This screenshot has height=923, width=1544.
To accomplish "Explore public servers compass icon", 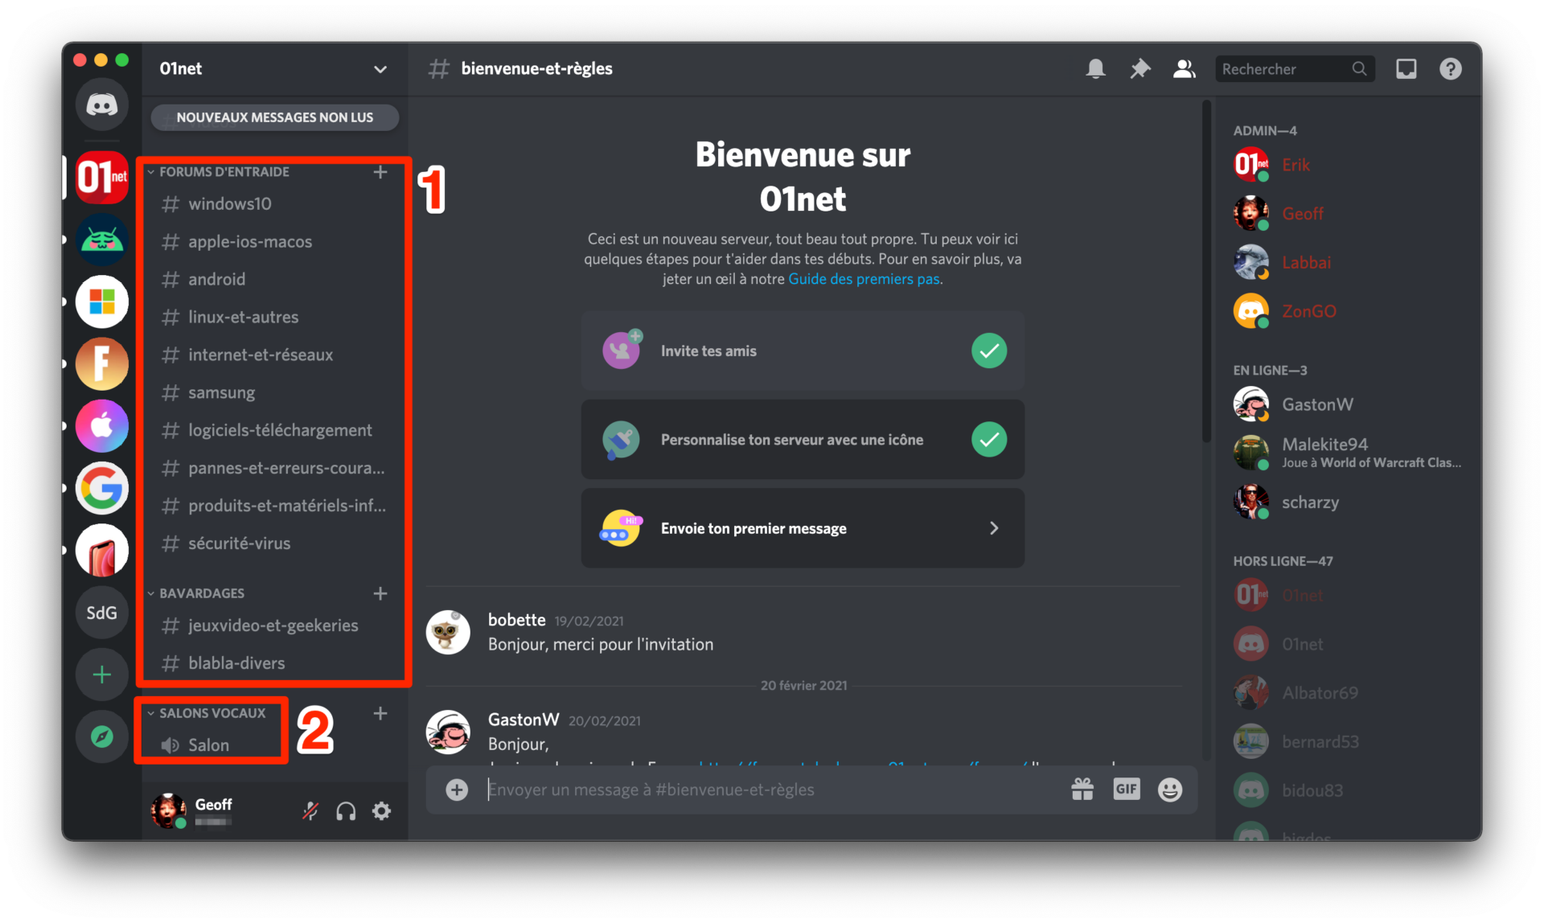I will (102, 736).
